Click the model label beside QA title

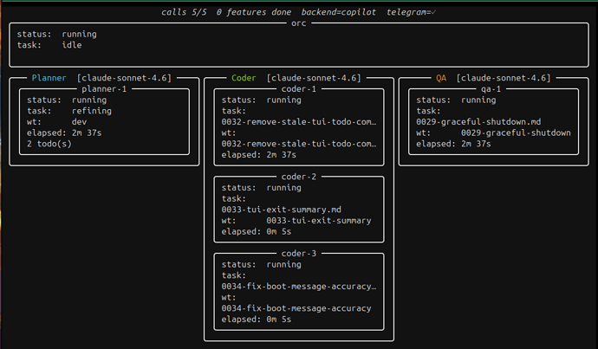pos(504,78)
